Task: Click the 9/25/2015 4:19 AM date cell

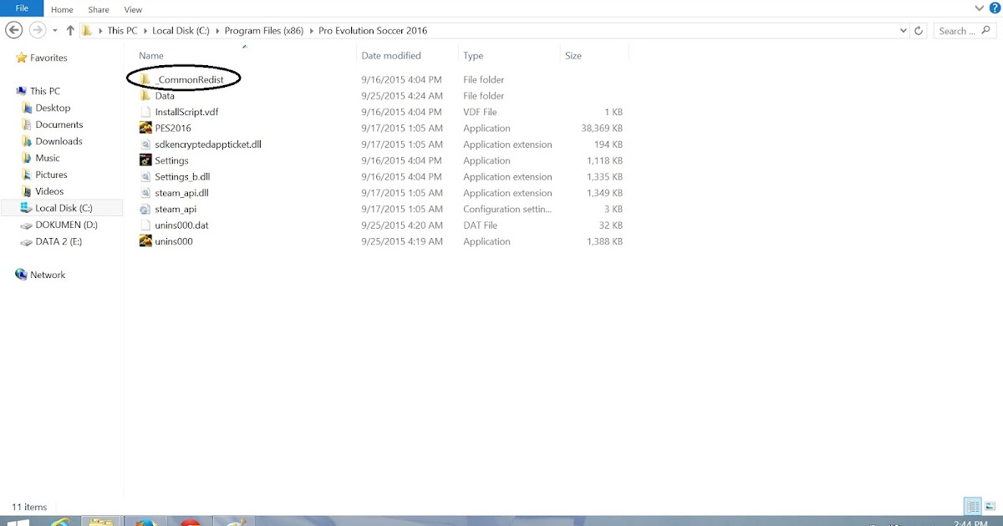Action: click(x=402, y=241)
